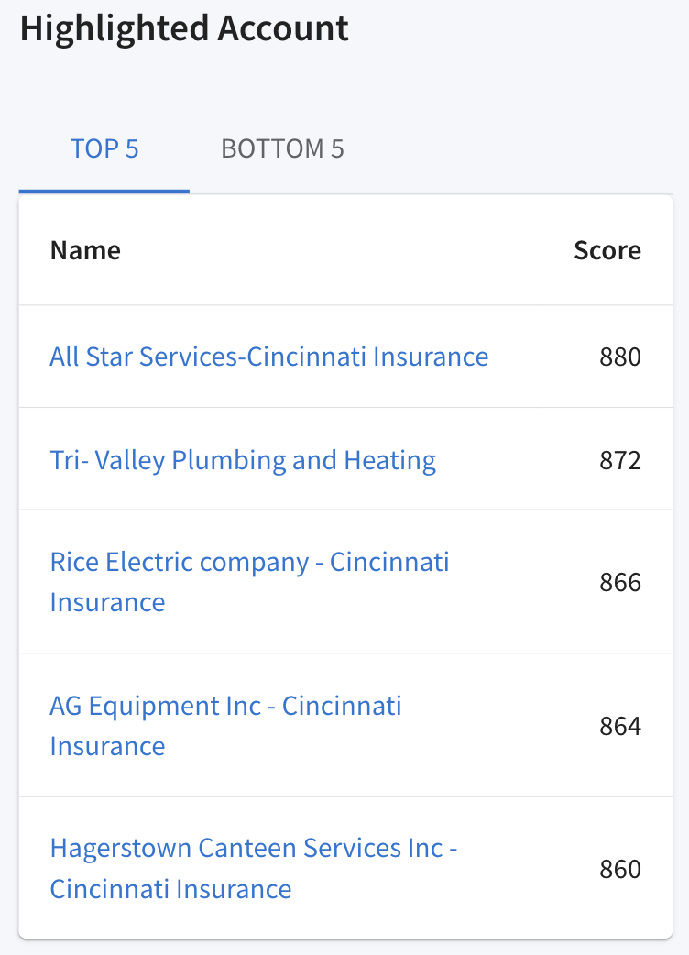Click the 866 score value

click(x=620, y=582)
